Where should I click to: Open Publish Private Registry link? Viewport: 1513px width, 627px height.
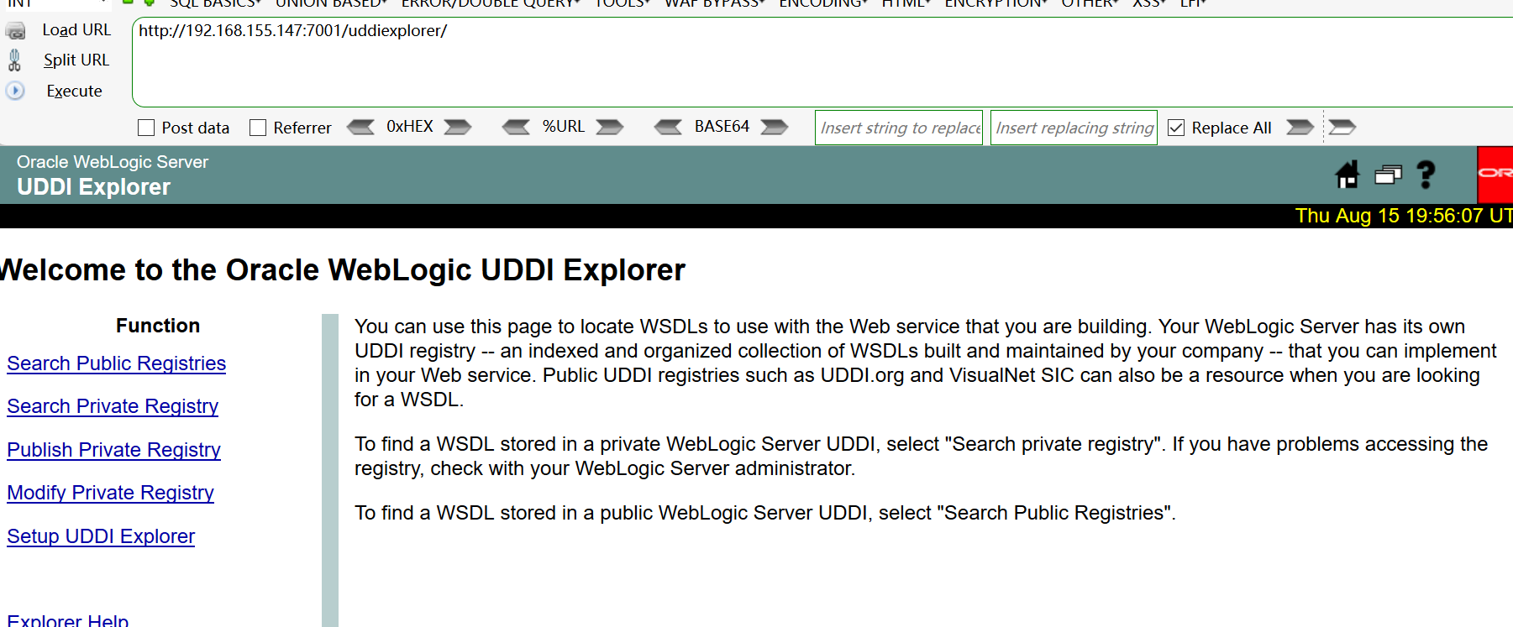(114, 450)
